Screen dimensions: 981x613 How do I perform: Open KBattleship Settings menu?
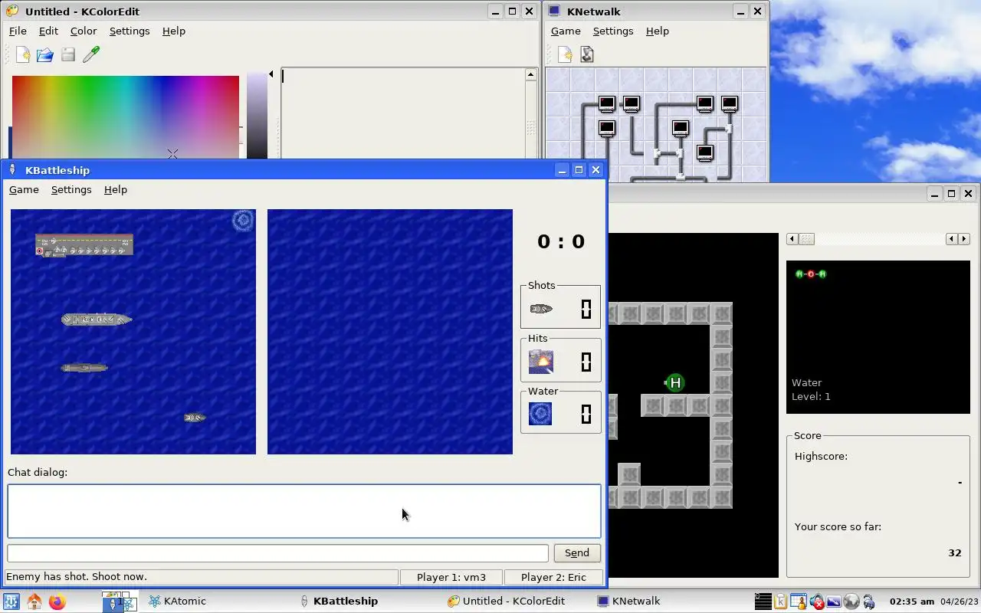71,189
